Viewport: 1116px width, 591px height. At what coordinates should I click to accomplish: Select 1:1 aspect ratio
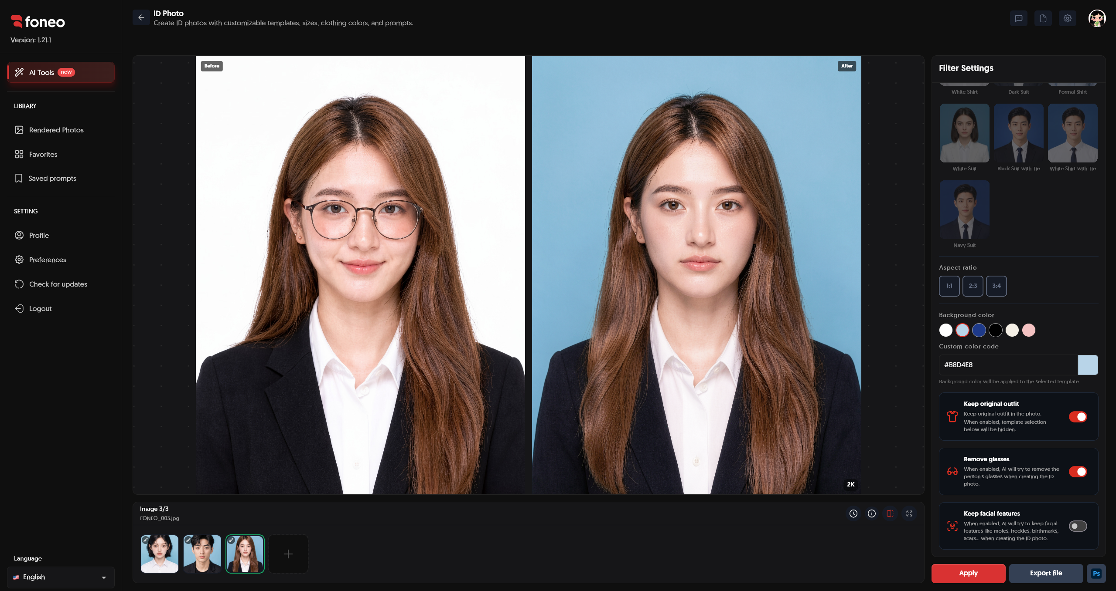tap(949, 286)
